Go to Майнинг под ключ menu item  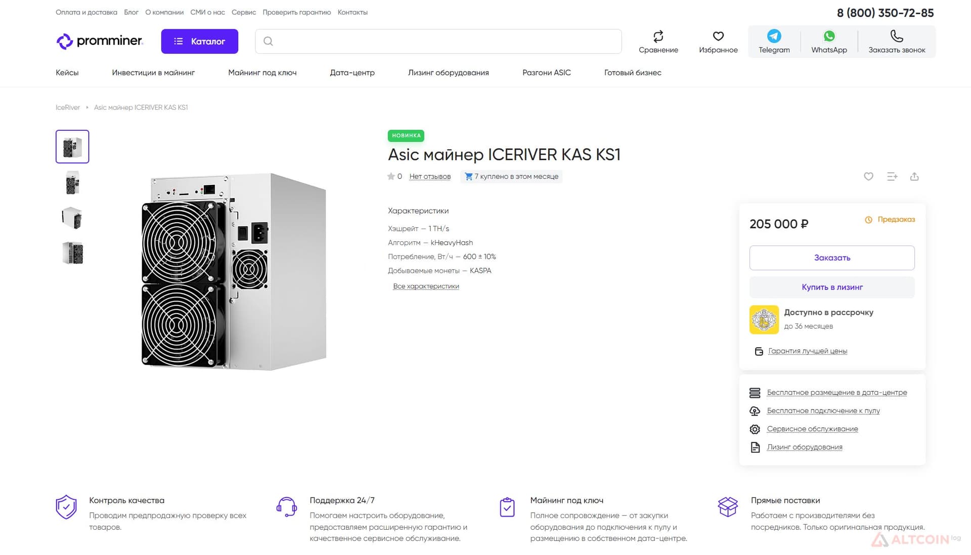262,73
